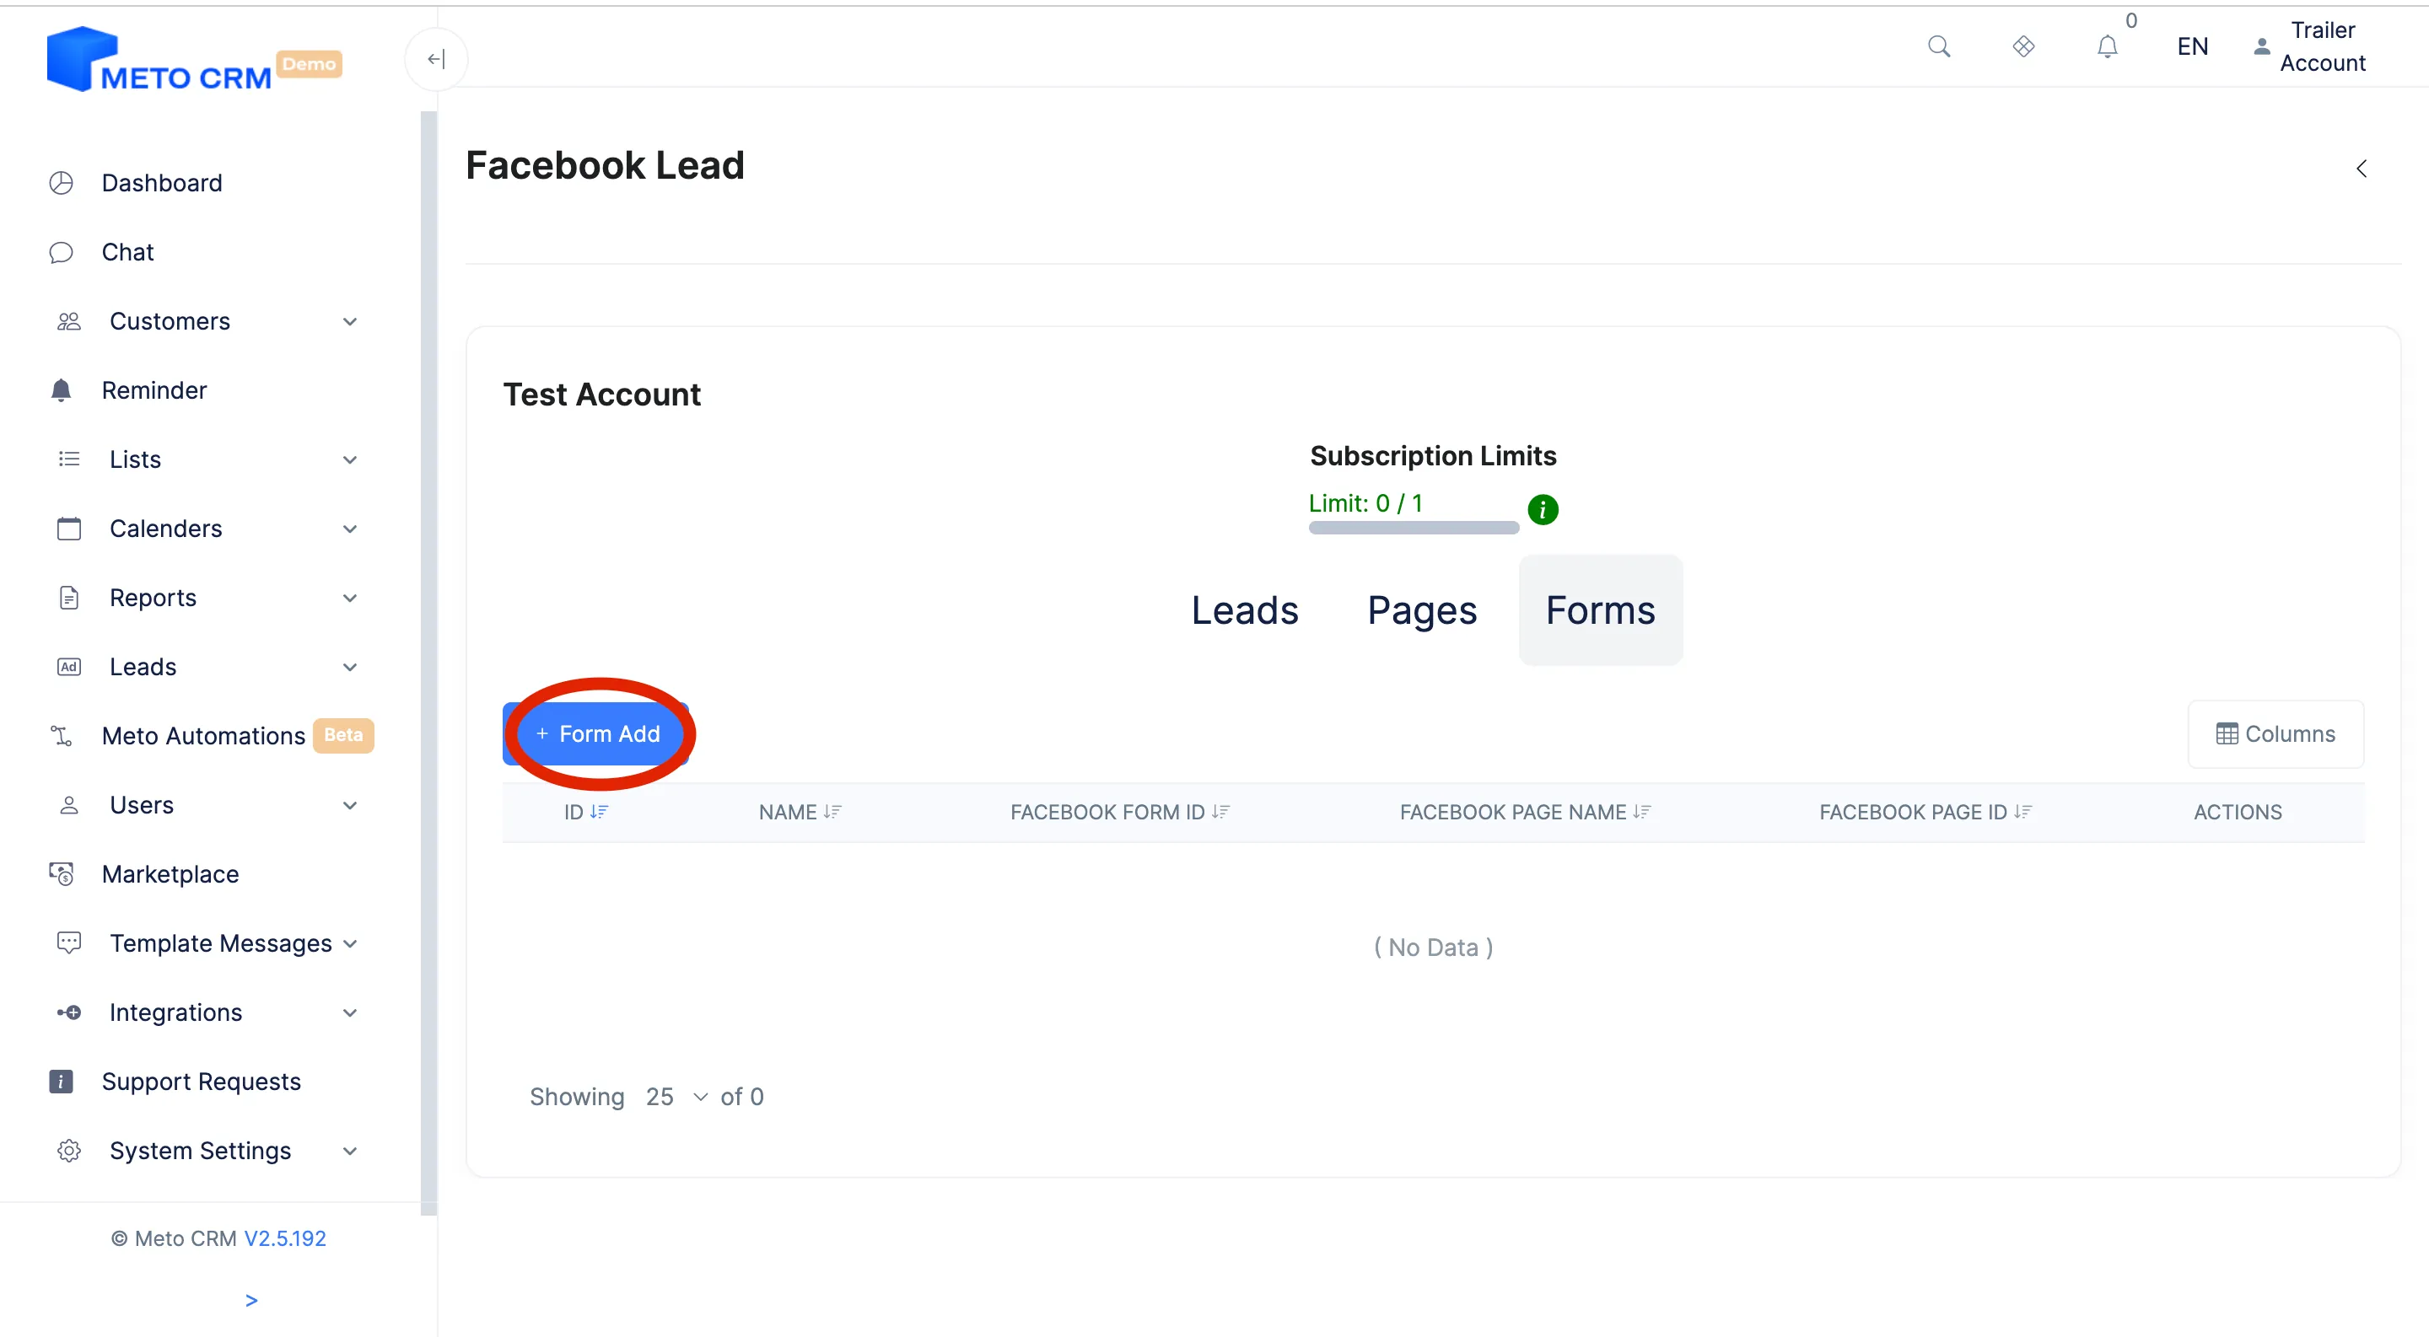Click the Beta badge on Meto Automations
2429x1337 pixels.
(343, 735)
